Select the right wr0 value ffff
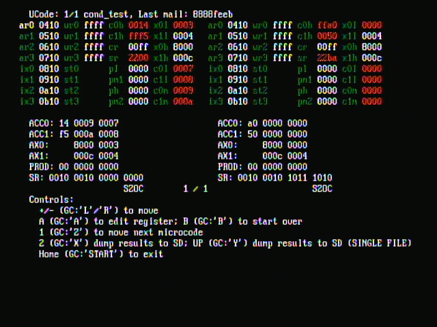Image resolution: width=437 pixels, height=327 pixels. pos(283,25)
